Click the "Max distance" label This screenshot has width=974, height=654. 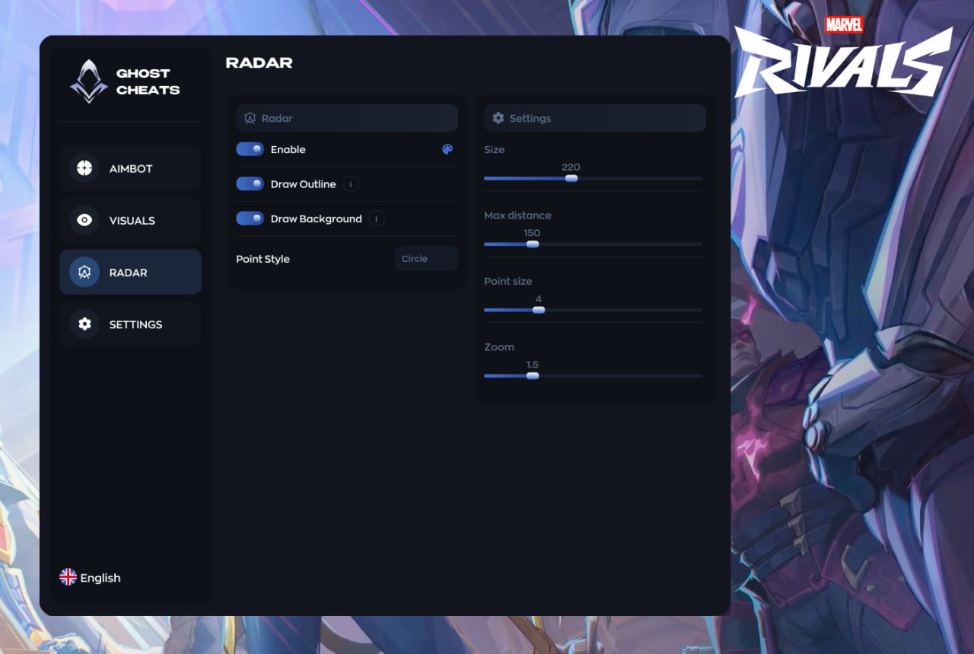pyautogui.click(x=517, y=215)
